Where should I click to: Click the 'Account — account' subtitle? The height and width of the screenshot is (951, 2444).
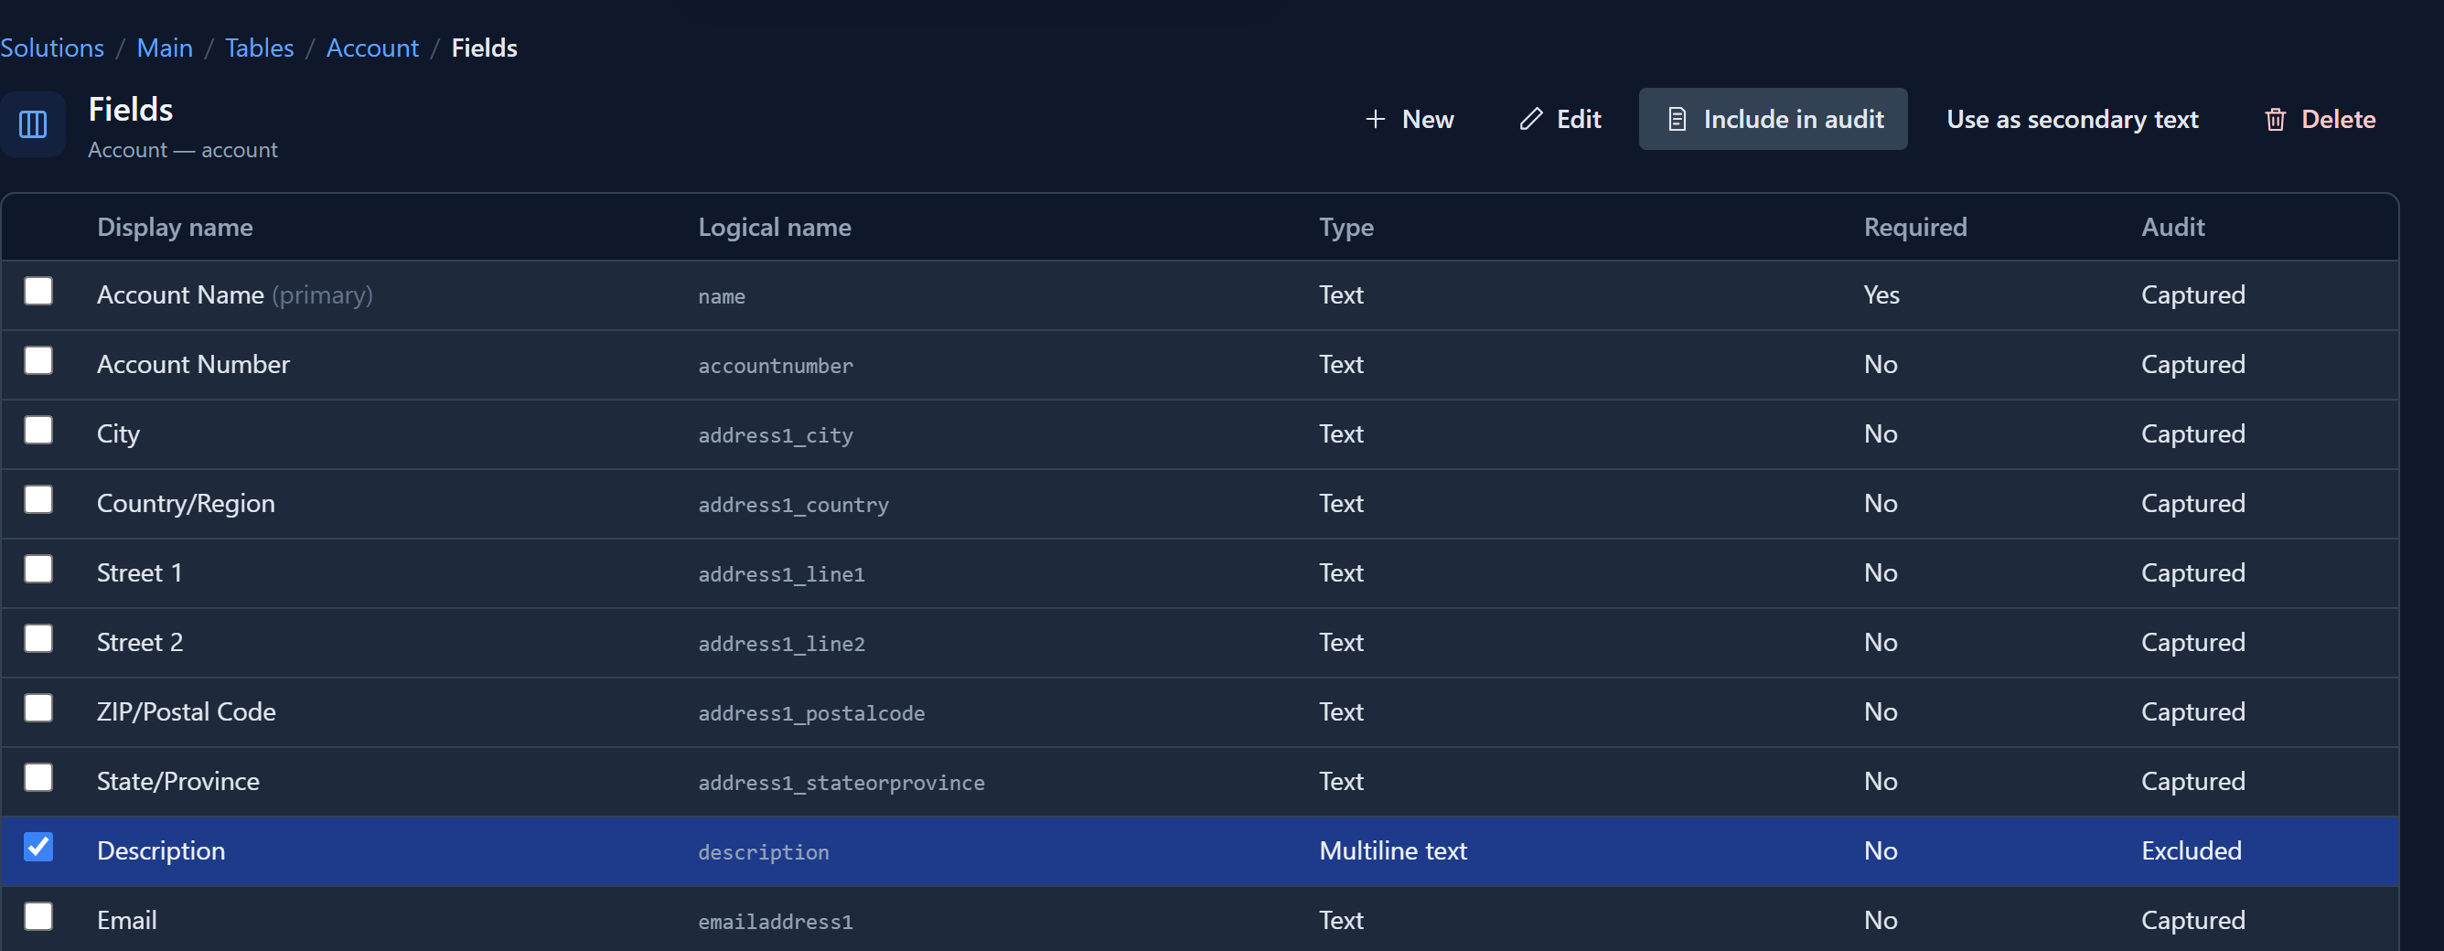click(x=182, y=150)
